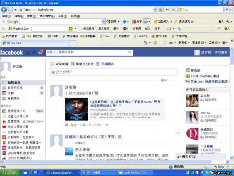Open Facebook messages icon
The width and height of the screenshot is (234, 176).
point(34,52)
